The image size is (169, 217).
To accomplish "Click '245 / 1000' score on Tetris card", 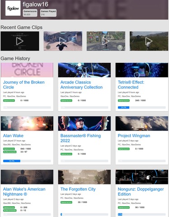I will pos(141,100).
